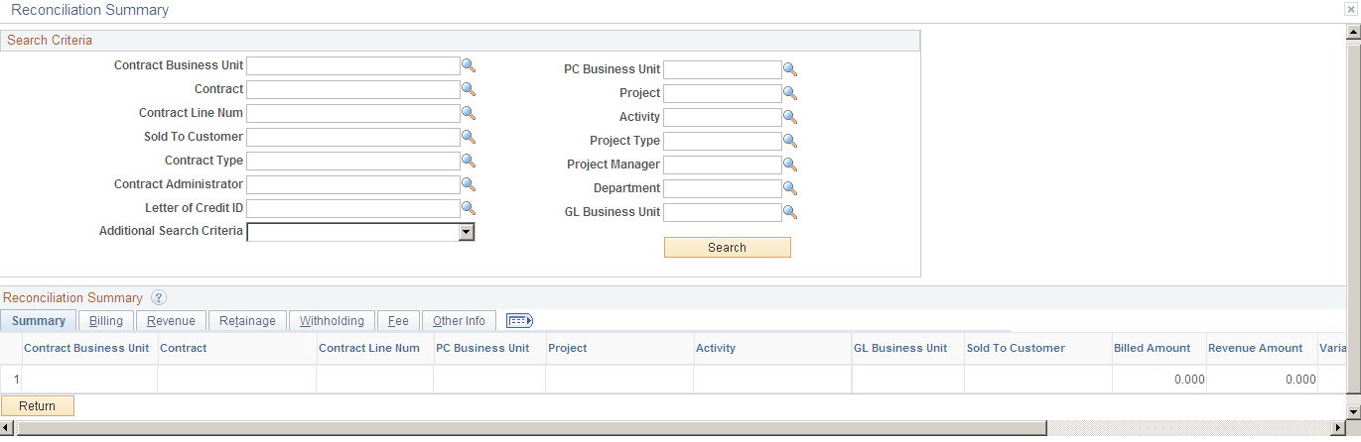
Task: Switch to the Billing tab
Action: [106, 321]
